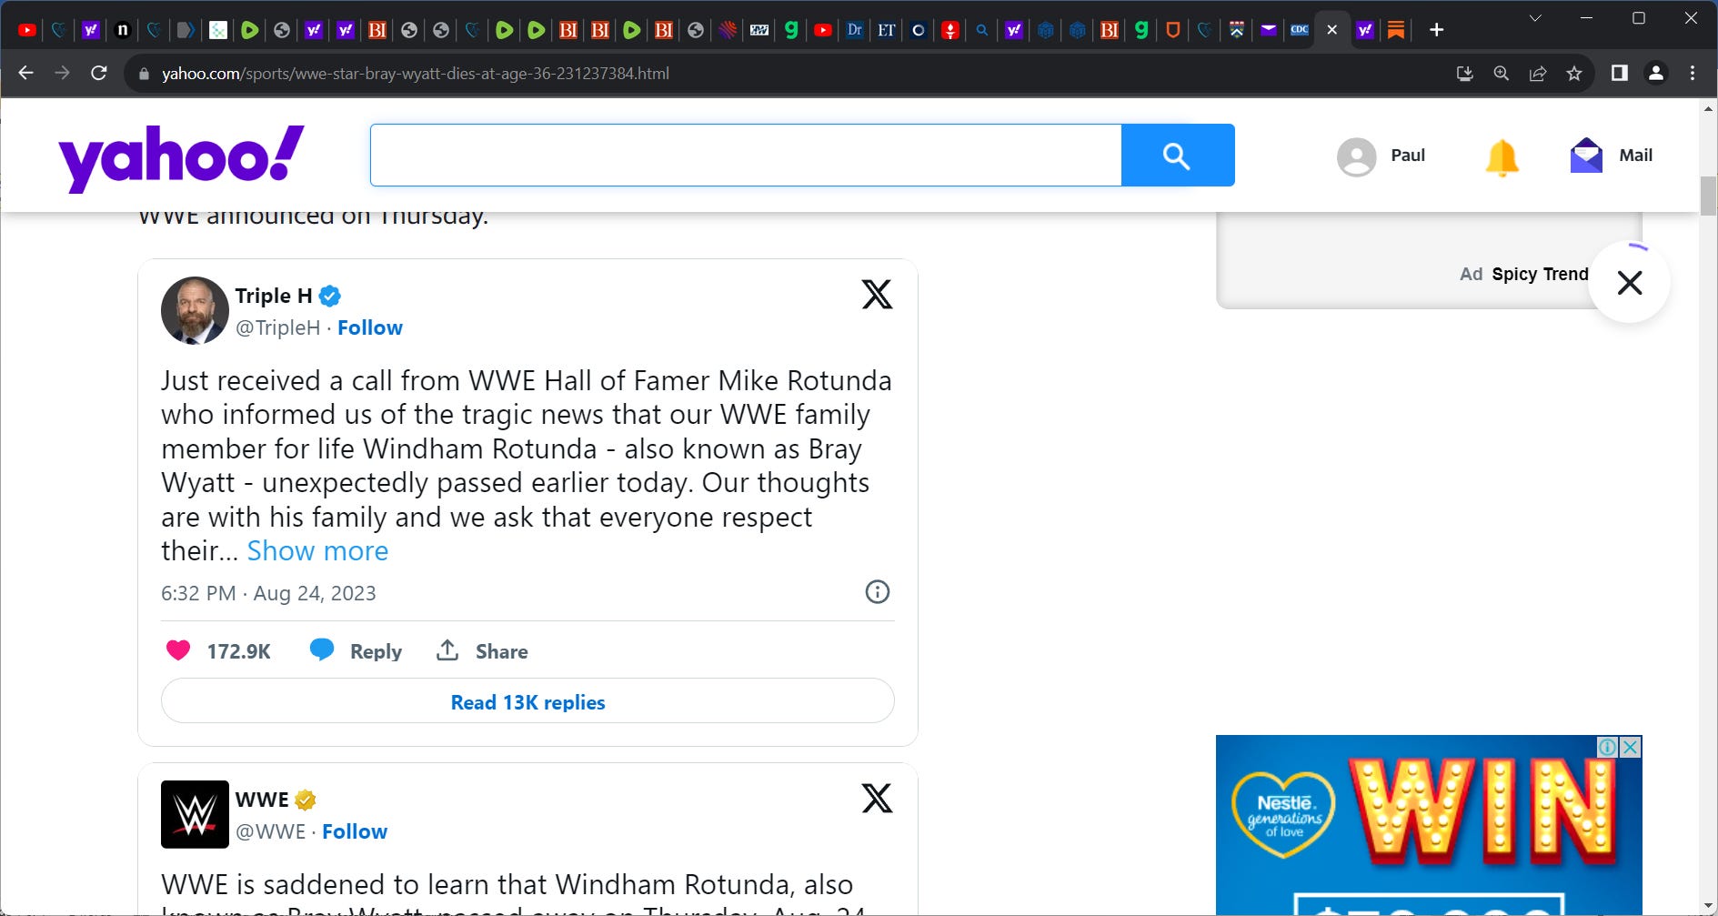Click the Triple H display name
The height and width of the screenshot is (916, 1718).
[274, 296]
